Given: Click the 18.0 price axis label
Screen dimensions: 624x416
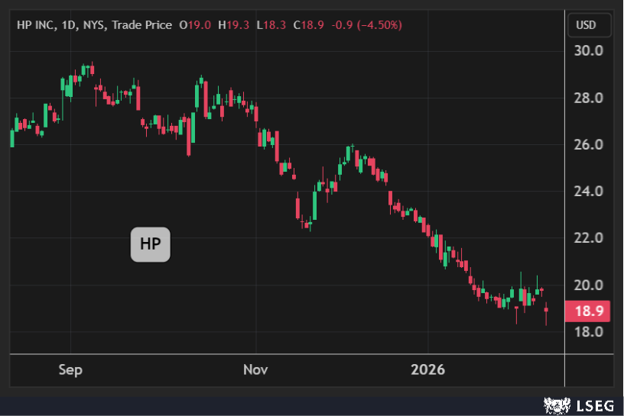Looking at the screenshot, I should click(588, 332).
